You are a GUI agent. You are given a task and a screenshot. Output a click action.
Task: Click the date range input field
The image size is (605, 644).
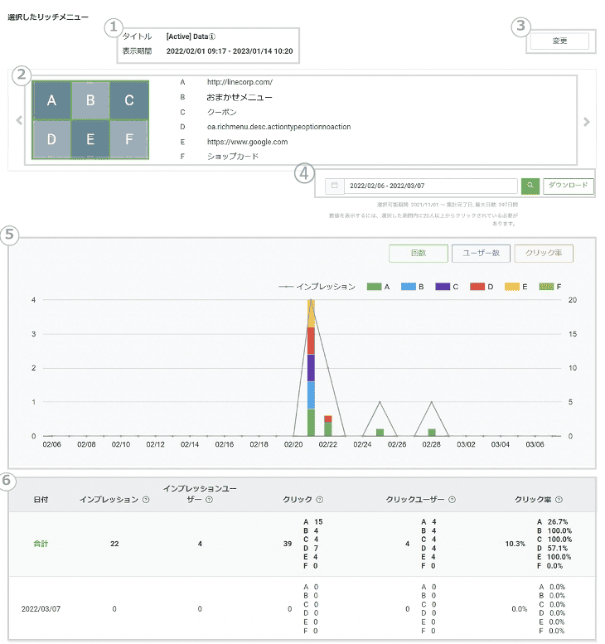coord(430,186)
